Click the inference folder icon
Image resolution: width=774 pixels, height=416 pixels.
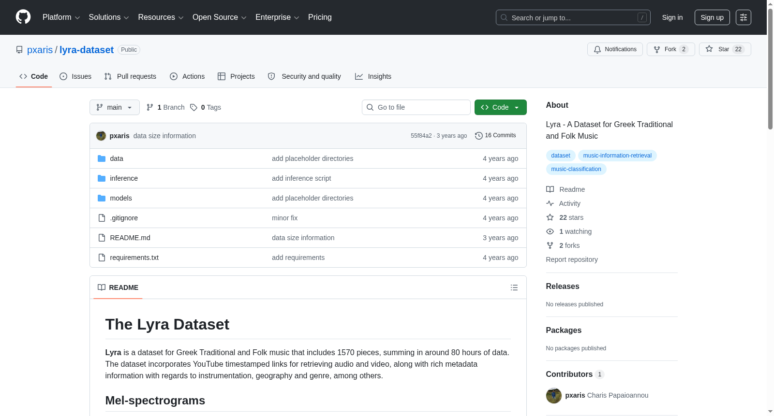[102, 178]
